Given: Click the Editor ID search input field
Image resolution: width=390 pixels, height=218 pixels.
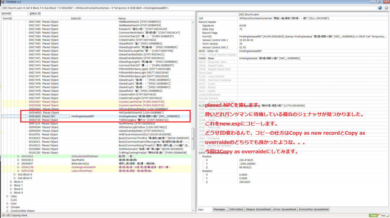Looking at the screenshot, I should coord(118,14).
